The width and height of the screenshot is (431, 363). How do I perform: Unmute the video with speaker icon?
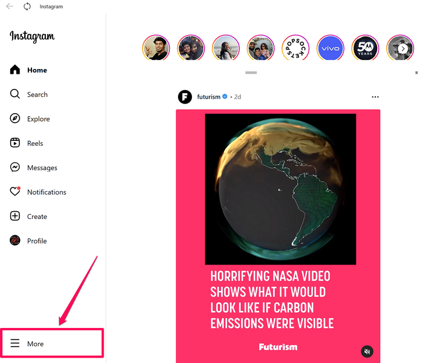367,351
